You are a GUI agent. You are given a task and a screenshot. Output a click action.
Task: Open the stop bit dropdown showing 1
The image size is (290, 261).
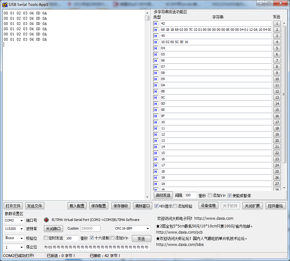[14, 247]
